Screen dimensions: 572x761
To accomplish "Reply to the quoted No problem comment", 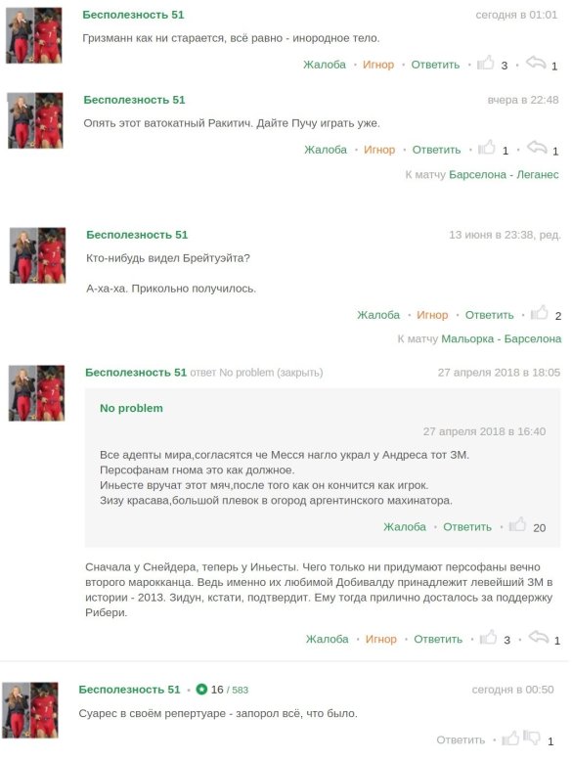I will 467,527.
